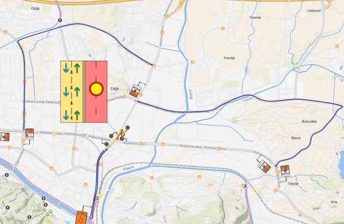Click the black pedestrian icon near the top of Celje
The image size is (344, 224).
click(x=60, y=21)
